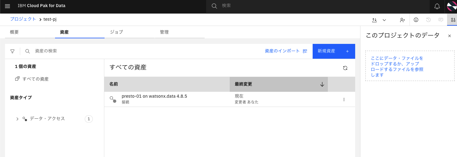Add a collaborator with person-plus icon
Viewport: 457px width, 157px height.
pos(402,20)
